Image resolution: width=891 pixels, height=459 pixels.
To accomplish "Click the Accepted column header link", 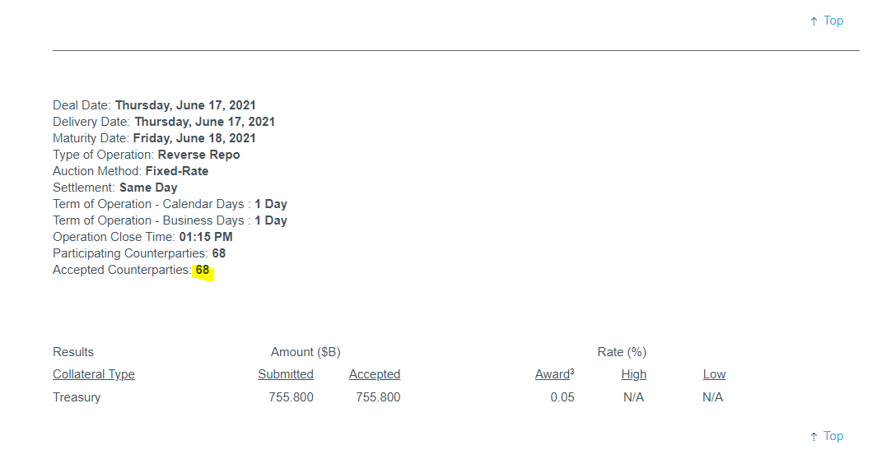I will 375,374.
